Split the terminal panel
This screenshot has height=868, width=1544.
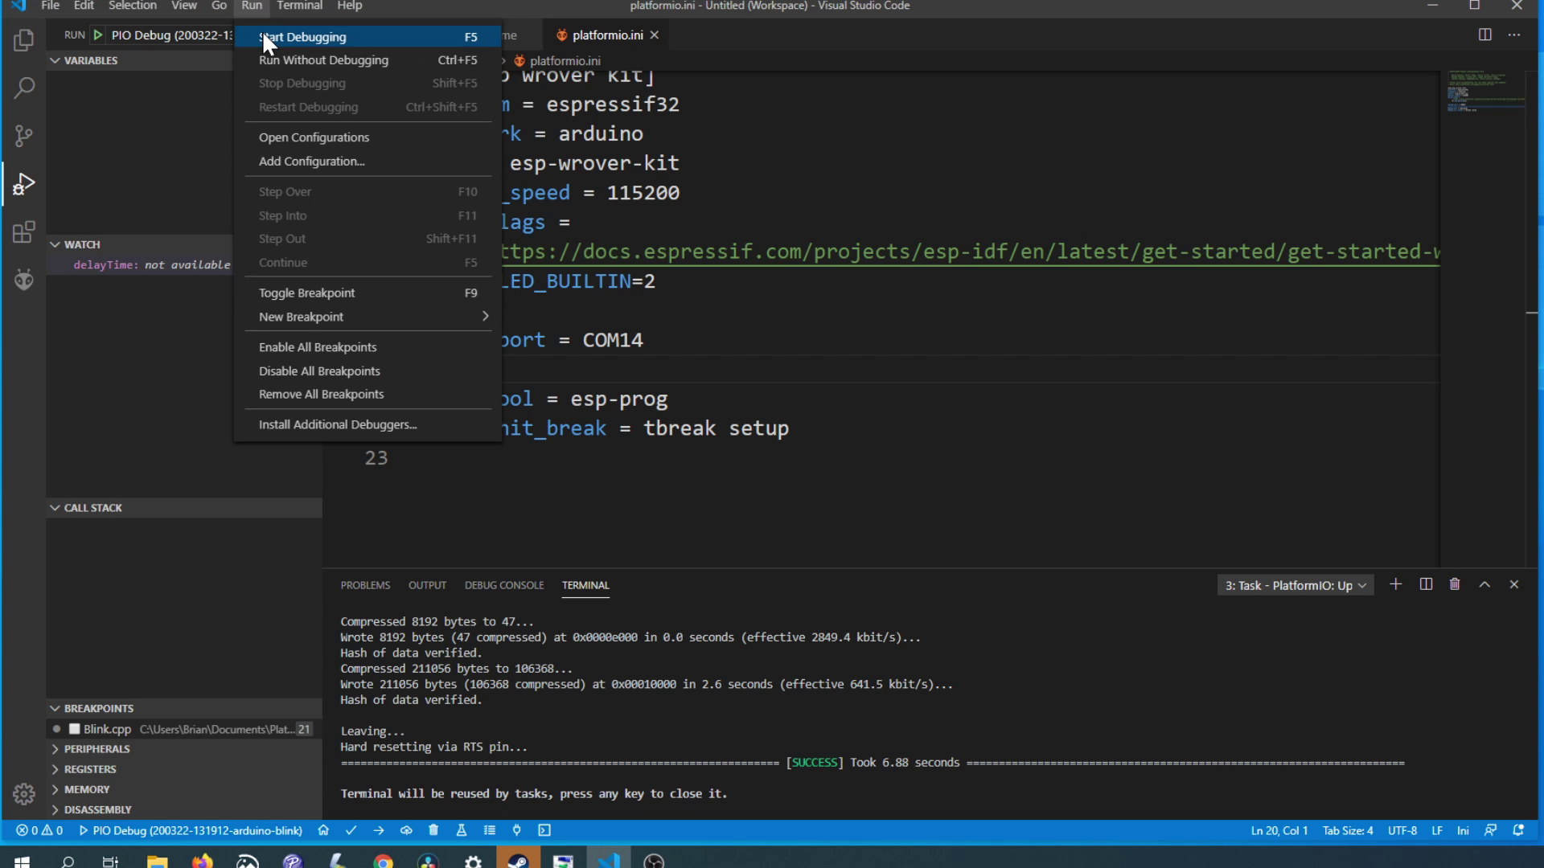1426,584
